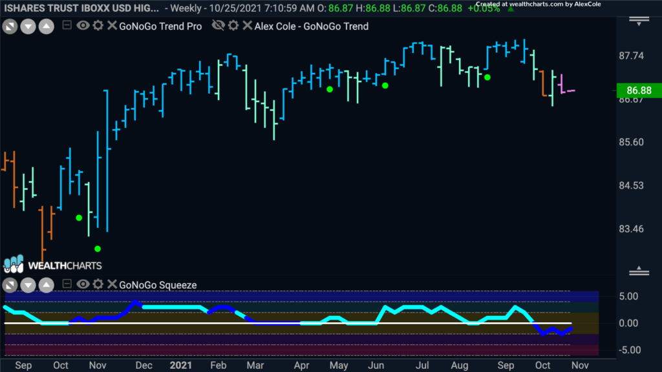Toggle GoNoGo Squeeze visibility eye
This screenshot has height=372, width=662.
pos(83,284)
